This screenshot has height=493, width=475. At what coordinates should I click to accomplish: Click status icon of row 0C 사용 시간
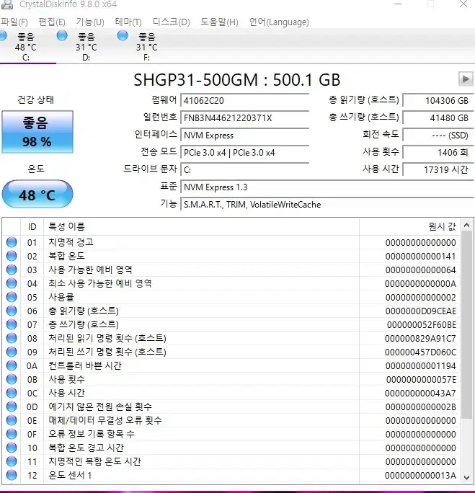click(x=12, y=393)
